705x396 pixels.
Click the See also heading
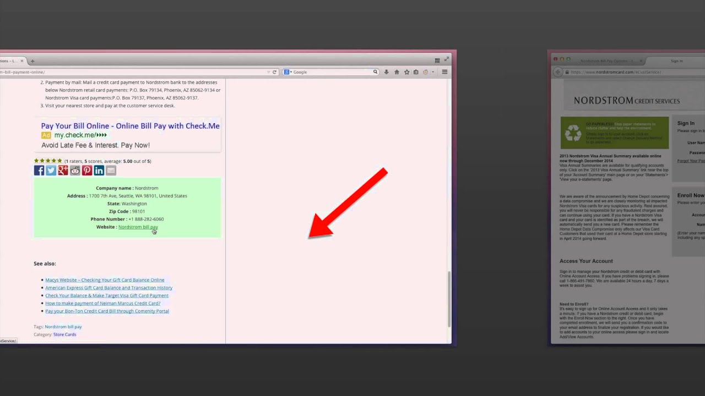(45, 264)
